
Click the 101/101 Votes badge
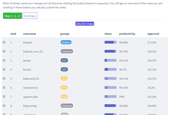85,24
